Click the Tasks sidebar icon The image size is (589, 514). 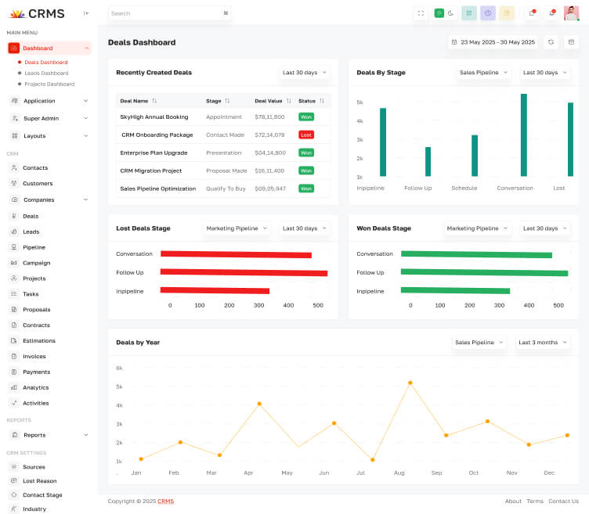tap(14, 294)
